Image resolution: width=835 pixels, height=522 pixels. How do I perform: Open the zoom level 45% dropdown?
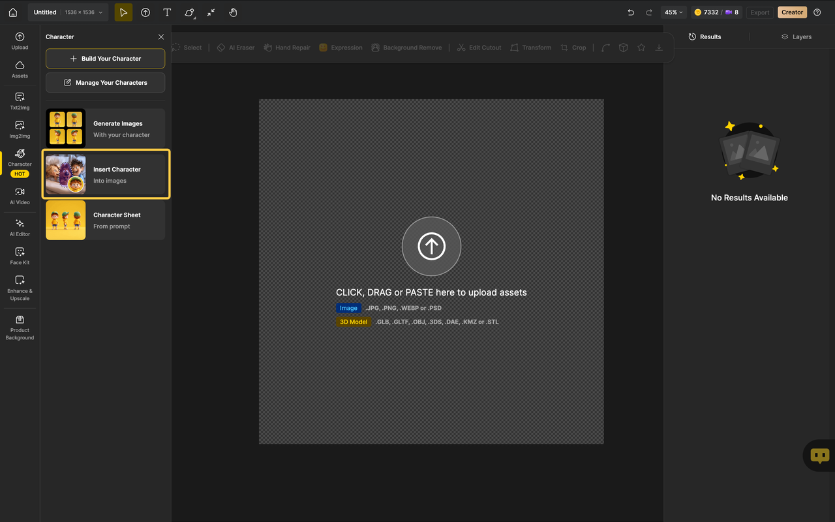(x=673, y=12)
